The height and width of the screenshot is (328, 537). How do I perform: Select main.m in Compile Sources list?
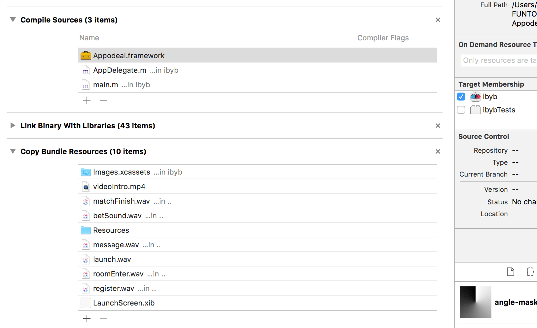[x=106, y=85]
